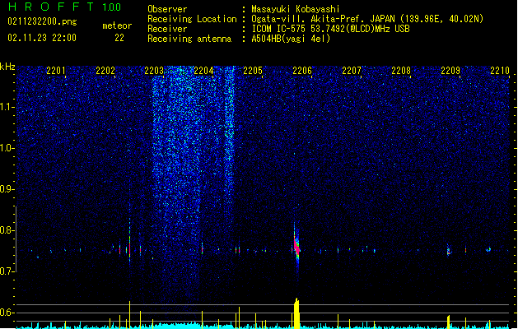This screenshot has height=329, width=518.
Task: Select observer name Masayuki Kobayashi
Action: coord(296,9)
